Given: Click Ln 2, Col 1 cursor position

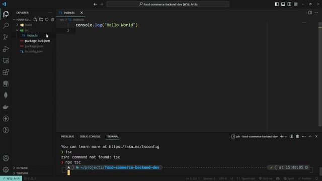Looking at the screenshot, I should click(x=193, y=178).
